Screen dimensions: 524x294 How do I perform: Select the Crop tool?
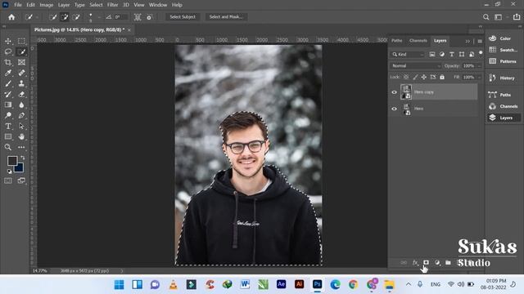coord(8,62)
